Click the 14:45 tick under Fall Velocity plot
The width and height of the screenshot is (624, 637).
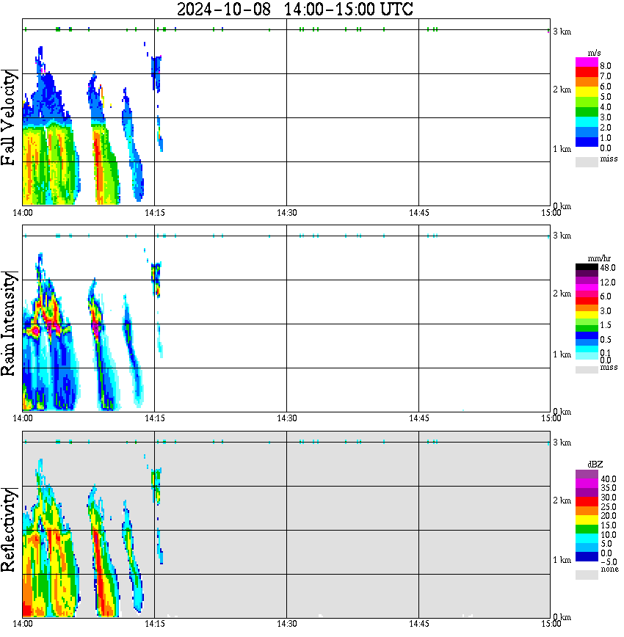[418, 213]
